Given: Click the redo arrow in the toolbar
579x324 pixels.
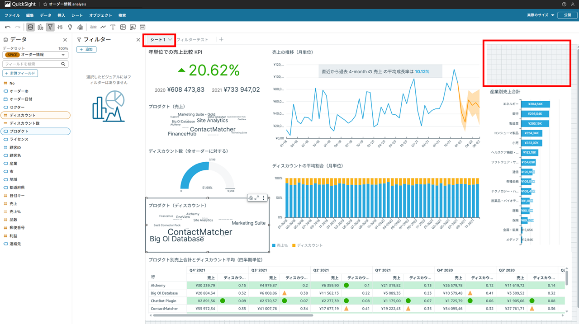Looking at the screenshot, I should click(x=18, y=27).
